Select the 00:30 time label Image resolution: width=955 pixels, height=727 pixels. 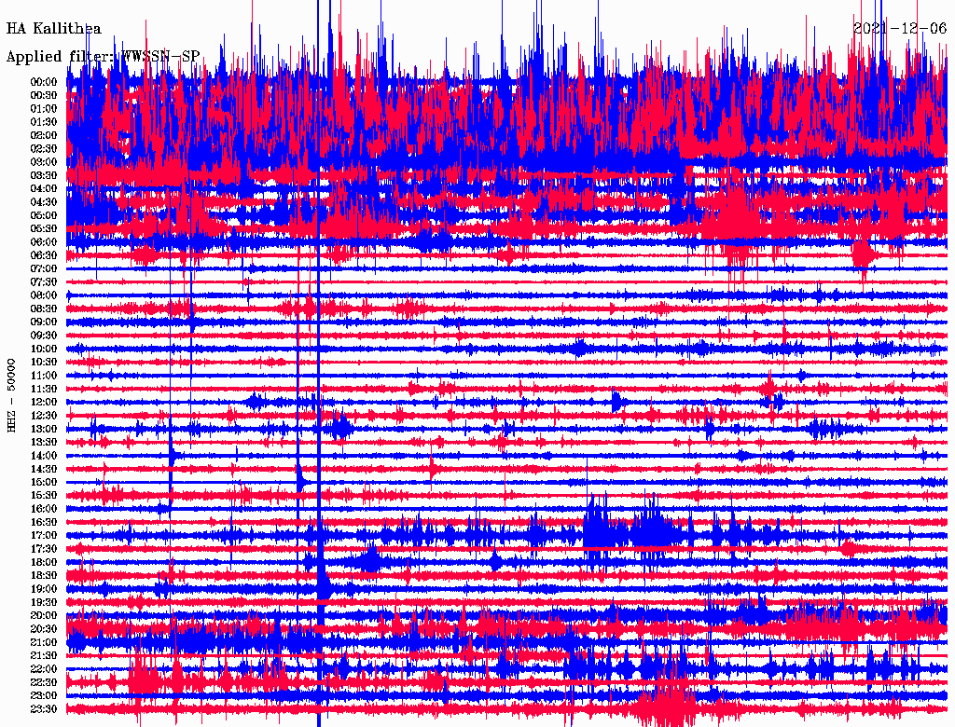44,96
